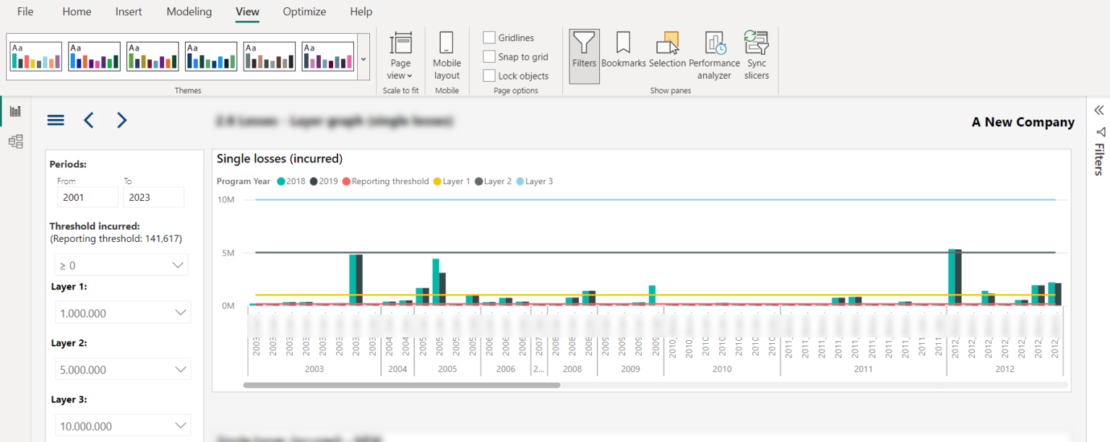This screenshot has height=442, width=1110.
Task: Select the Report view icon in the sidebar
Action: (x=16, y=111)
